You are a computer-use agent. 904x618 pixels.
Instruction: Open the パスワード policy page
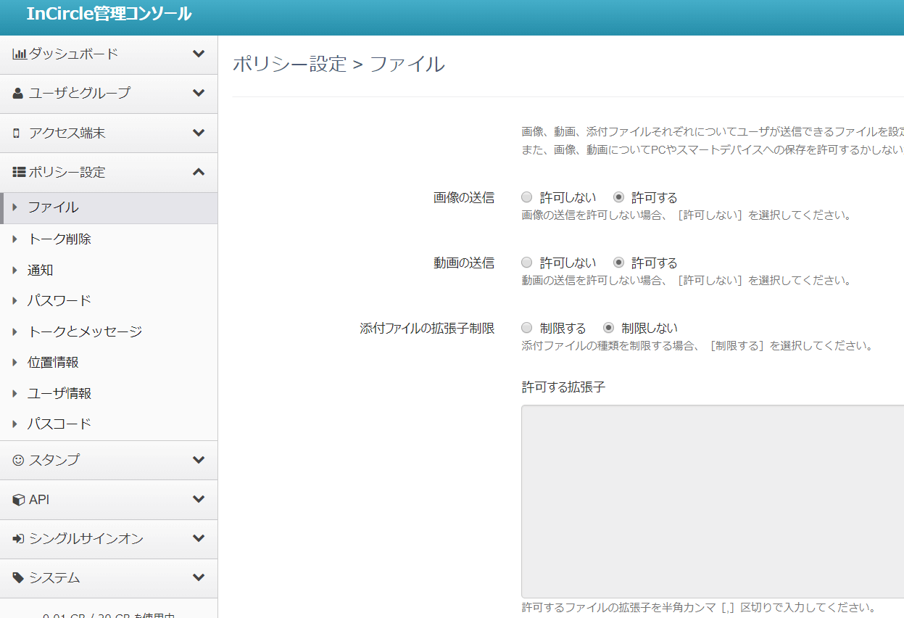click(59, 301)
